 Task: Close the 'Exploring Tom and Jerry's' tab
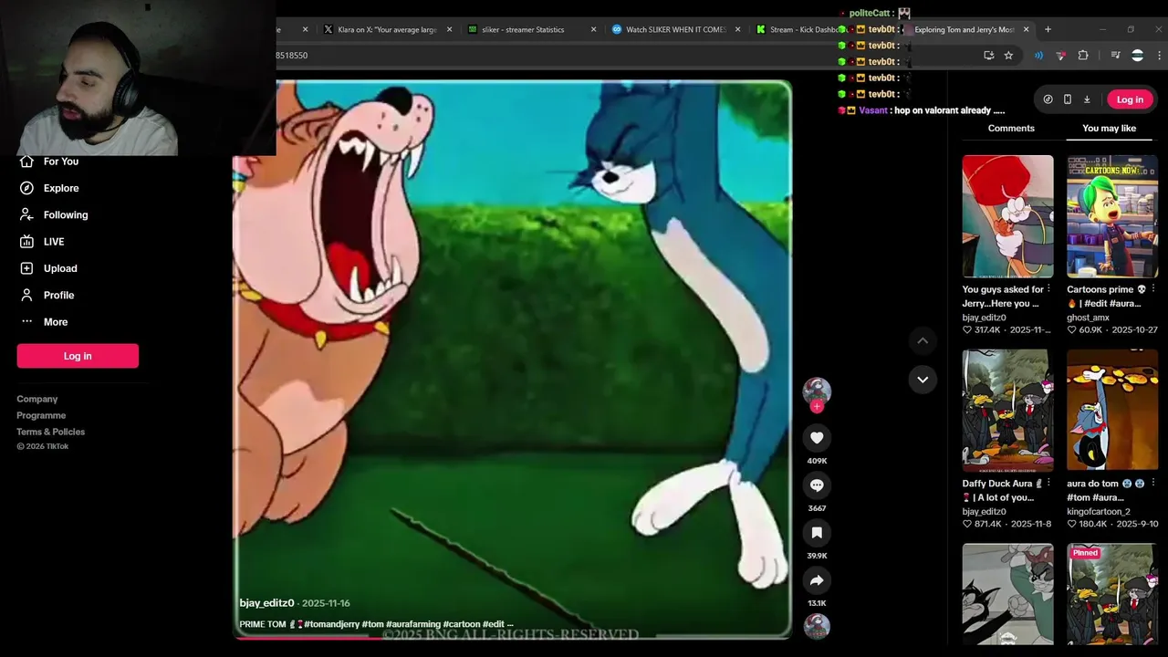(1026, 29)
